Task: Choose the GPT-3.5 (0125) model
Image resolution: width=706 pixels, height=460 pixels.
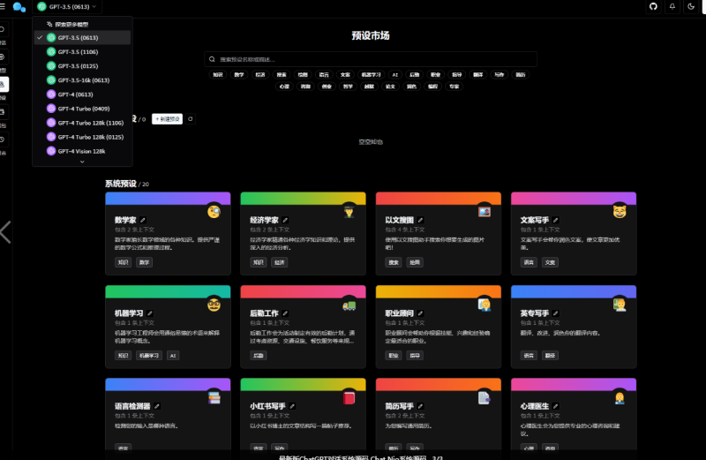Action: [82, 66]
